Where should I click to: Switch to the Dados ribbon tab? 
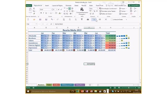click(x=76, y=5)
